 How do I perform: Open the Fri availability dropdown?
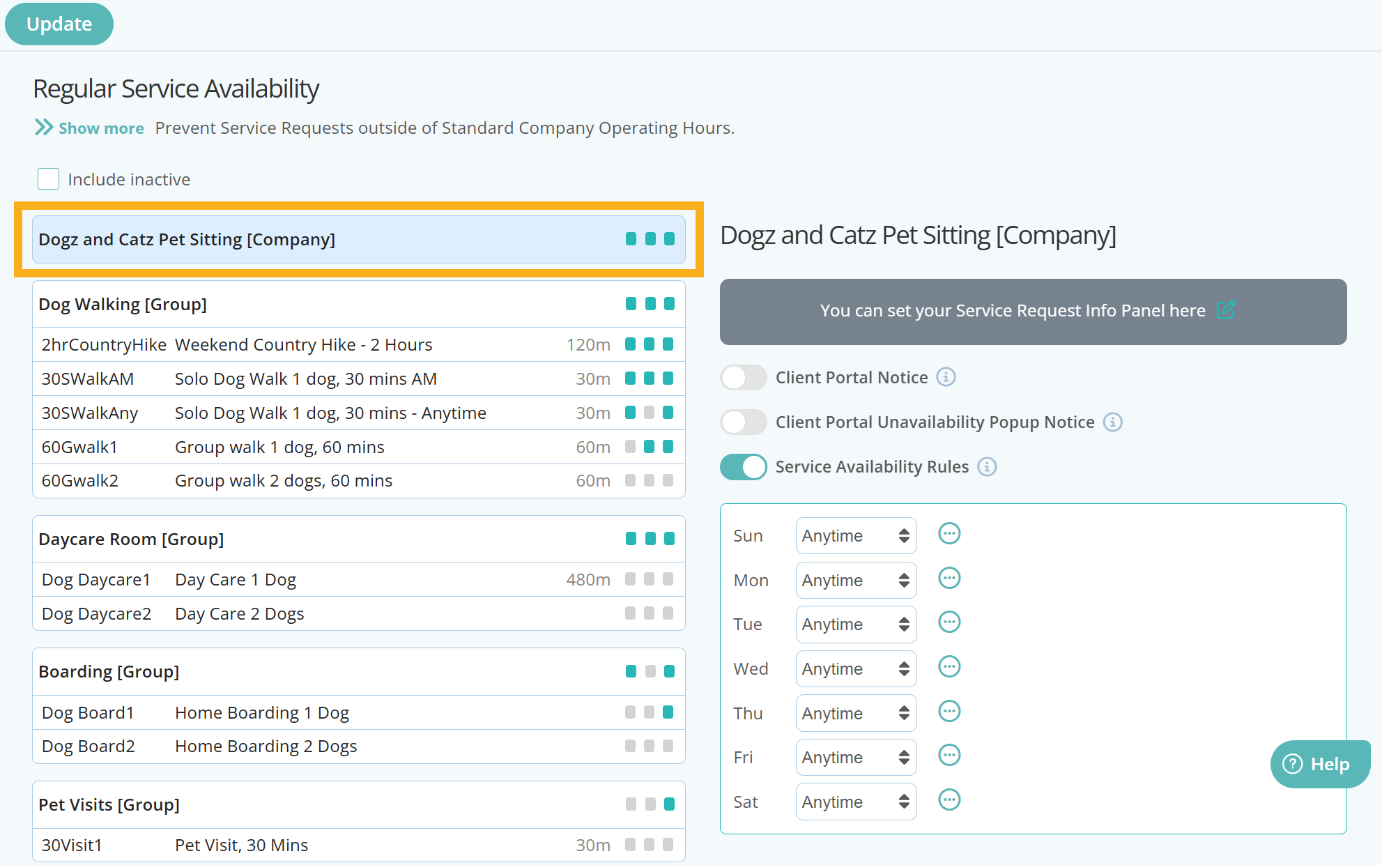(856, 757)
